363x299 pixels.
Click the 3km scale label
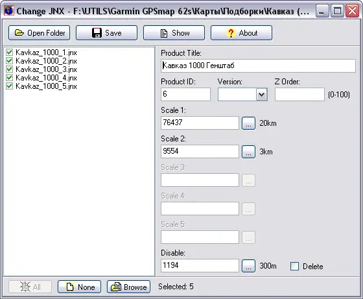tap(266, 152)
